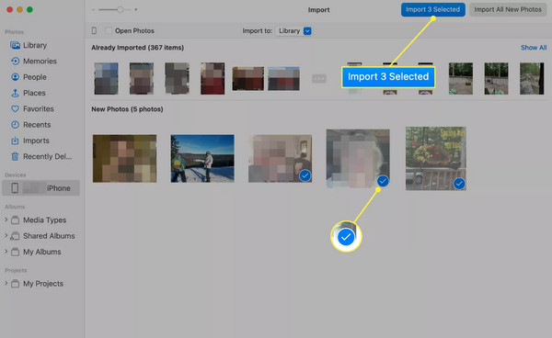Adjust the thumbnail size slider

click(120, 10)
